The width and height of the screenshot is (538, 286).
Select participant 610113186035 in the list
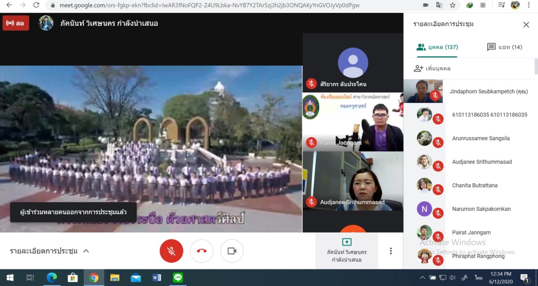(x=468, y=115)
